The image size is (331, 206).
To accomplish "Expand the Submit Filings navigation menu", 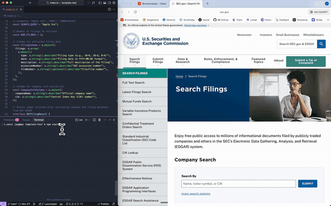I will coord(158,61).
